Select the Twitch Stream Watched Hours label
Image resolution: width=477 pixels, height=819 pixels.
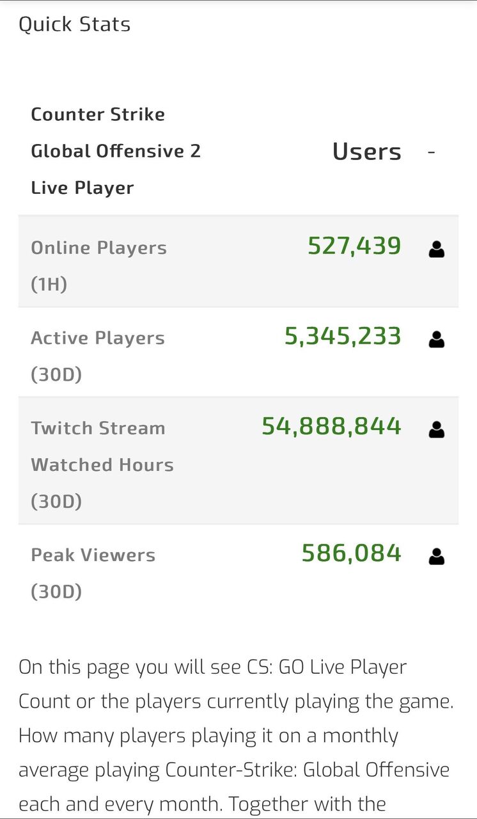[102, 464]
